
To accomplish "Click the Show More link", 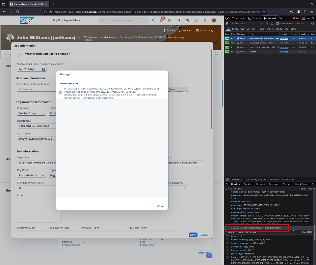I will [x=204, y=253].
